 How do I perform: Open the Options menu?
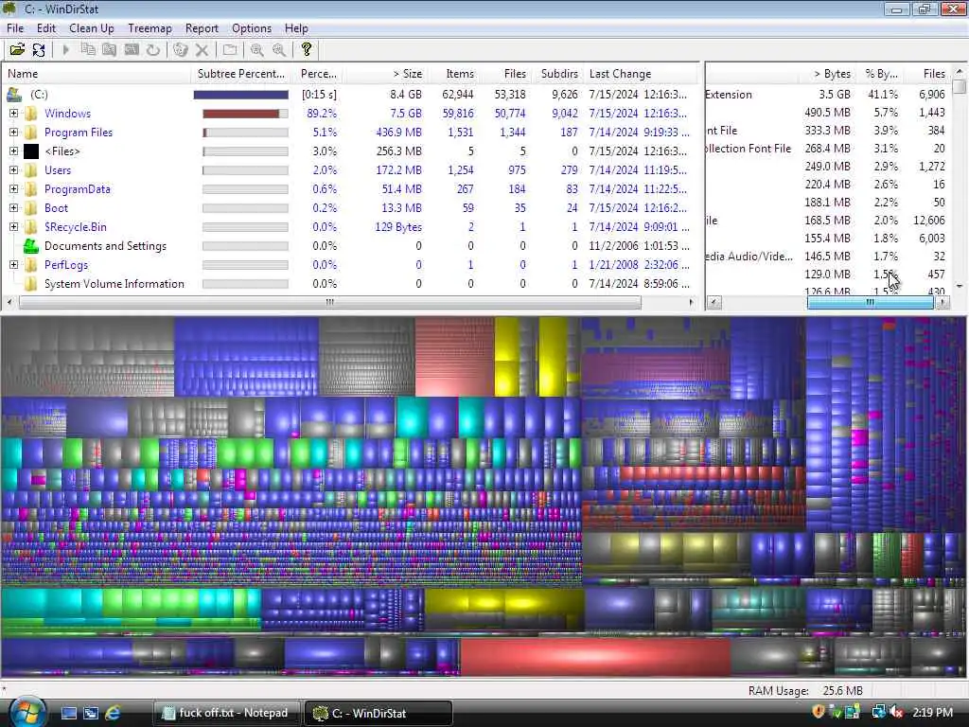252,28
